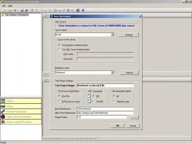This screenshot has height=144, width=192.
Task: Expand the Generate button dropdown arrow
Action: pos(45,10)
